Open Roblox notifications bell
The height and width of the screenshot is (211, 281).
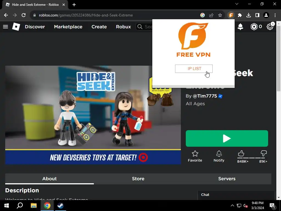coord(240,27)
